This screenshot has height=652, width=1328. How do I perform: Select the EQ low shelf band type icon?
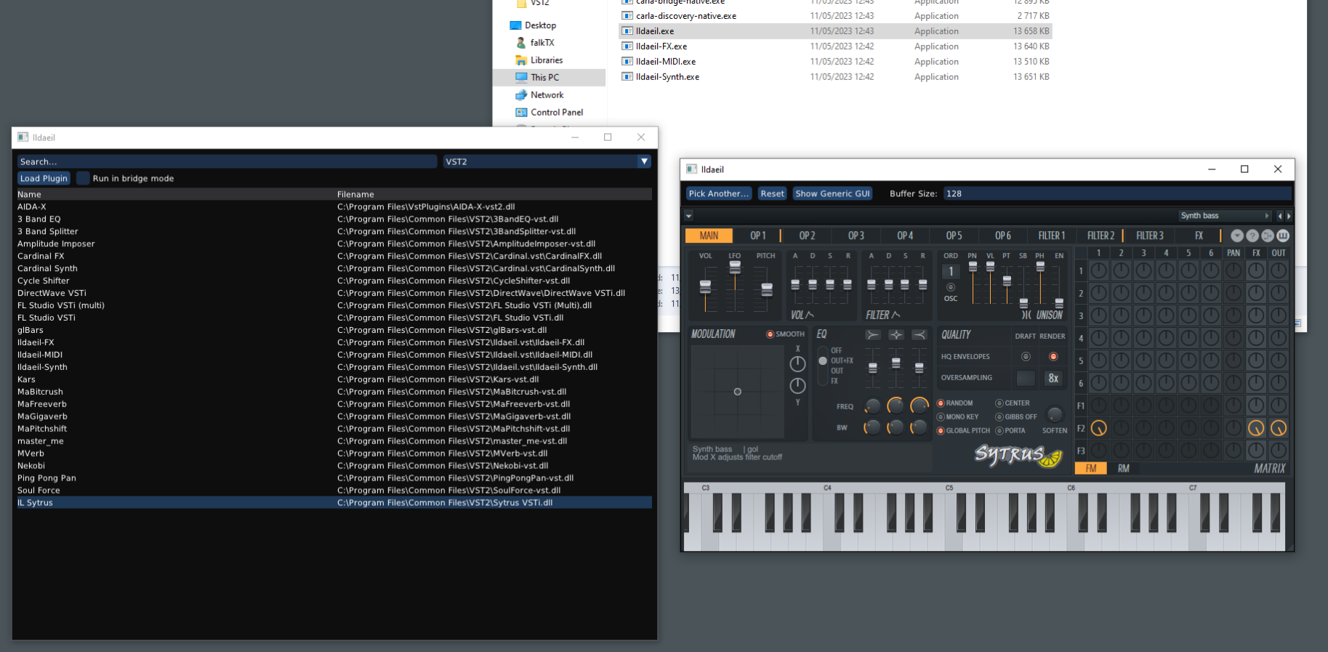873,334
